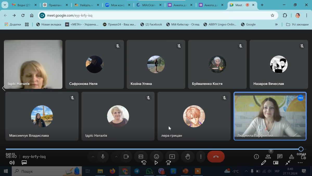Click the present screen icon

172,157
